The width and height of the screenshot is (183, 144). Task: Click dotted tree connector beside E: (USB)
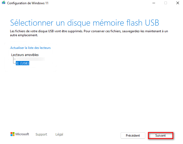click(14, 63)
